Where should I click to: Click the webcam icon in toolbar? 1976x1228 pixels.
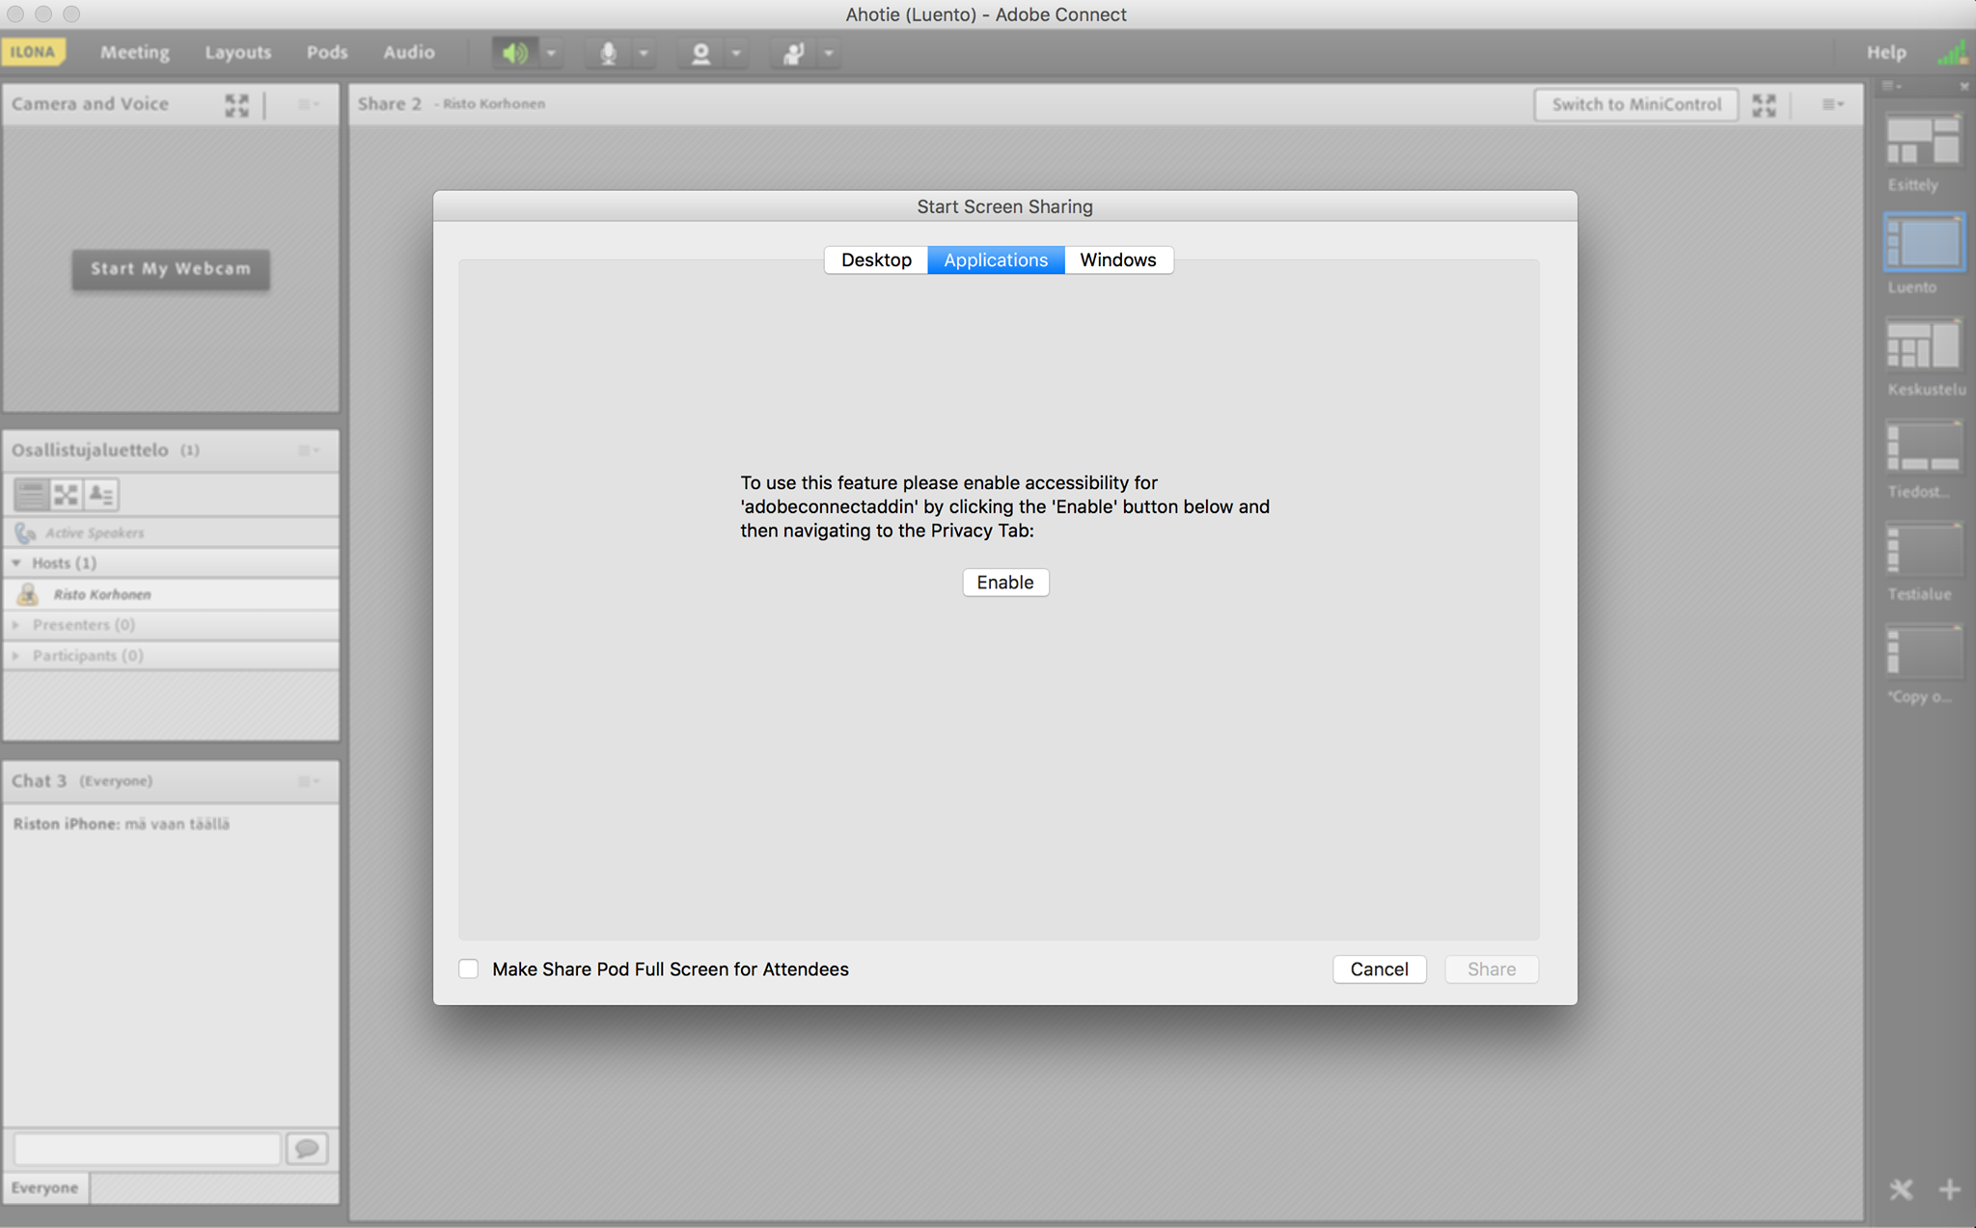[701, 53]
